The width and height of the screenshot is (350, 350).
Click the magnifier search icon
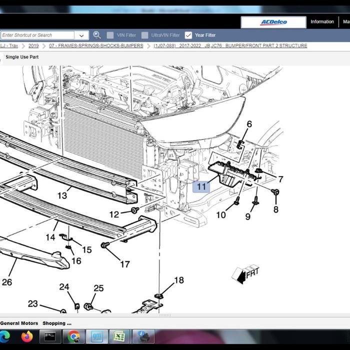coord(97,35)
